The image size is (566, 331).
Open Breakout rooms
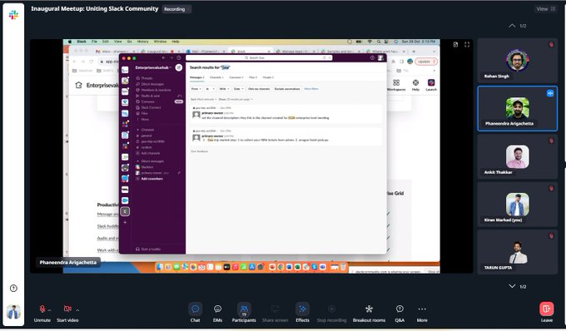pos(369,312)
